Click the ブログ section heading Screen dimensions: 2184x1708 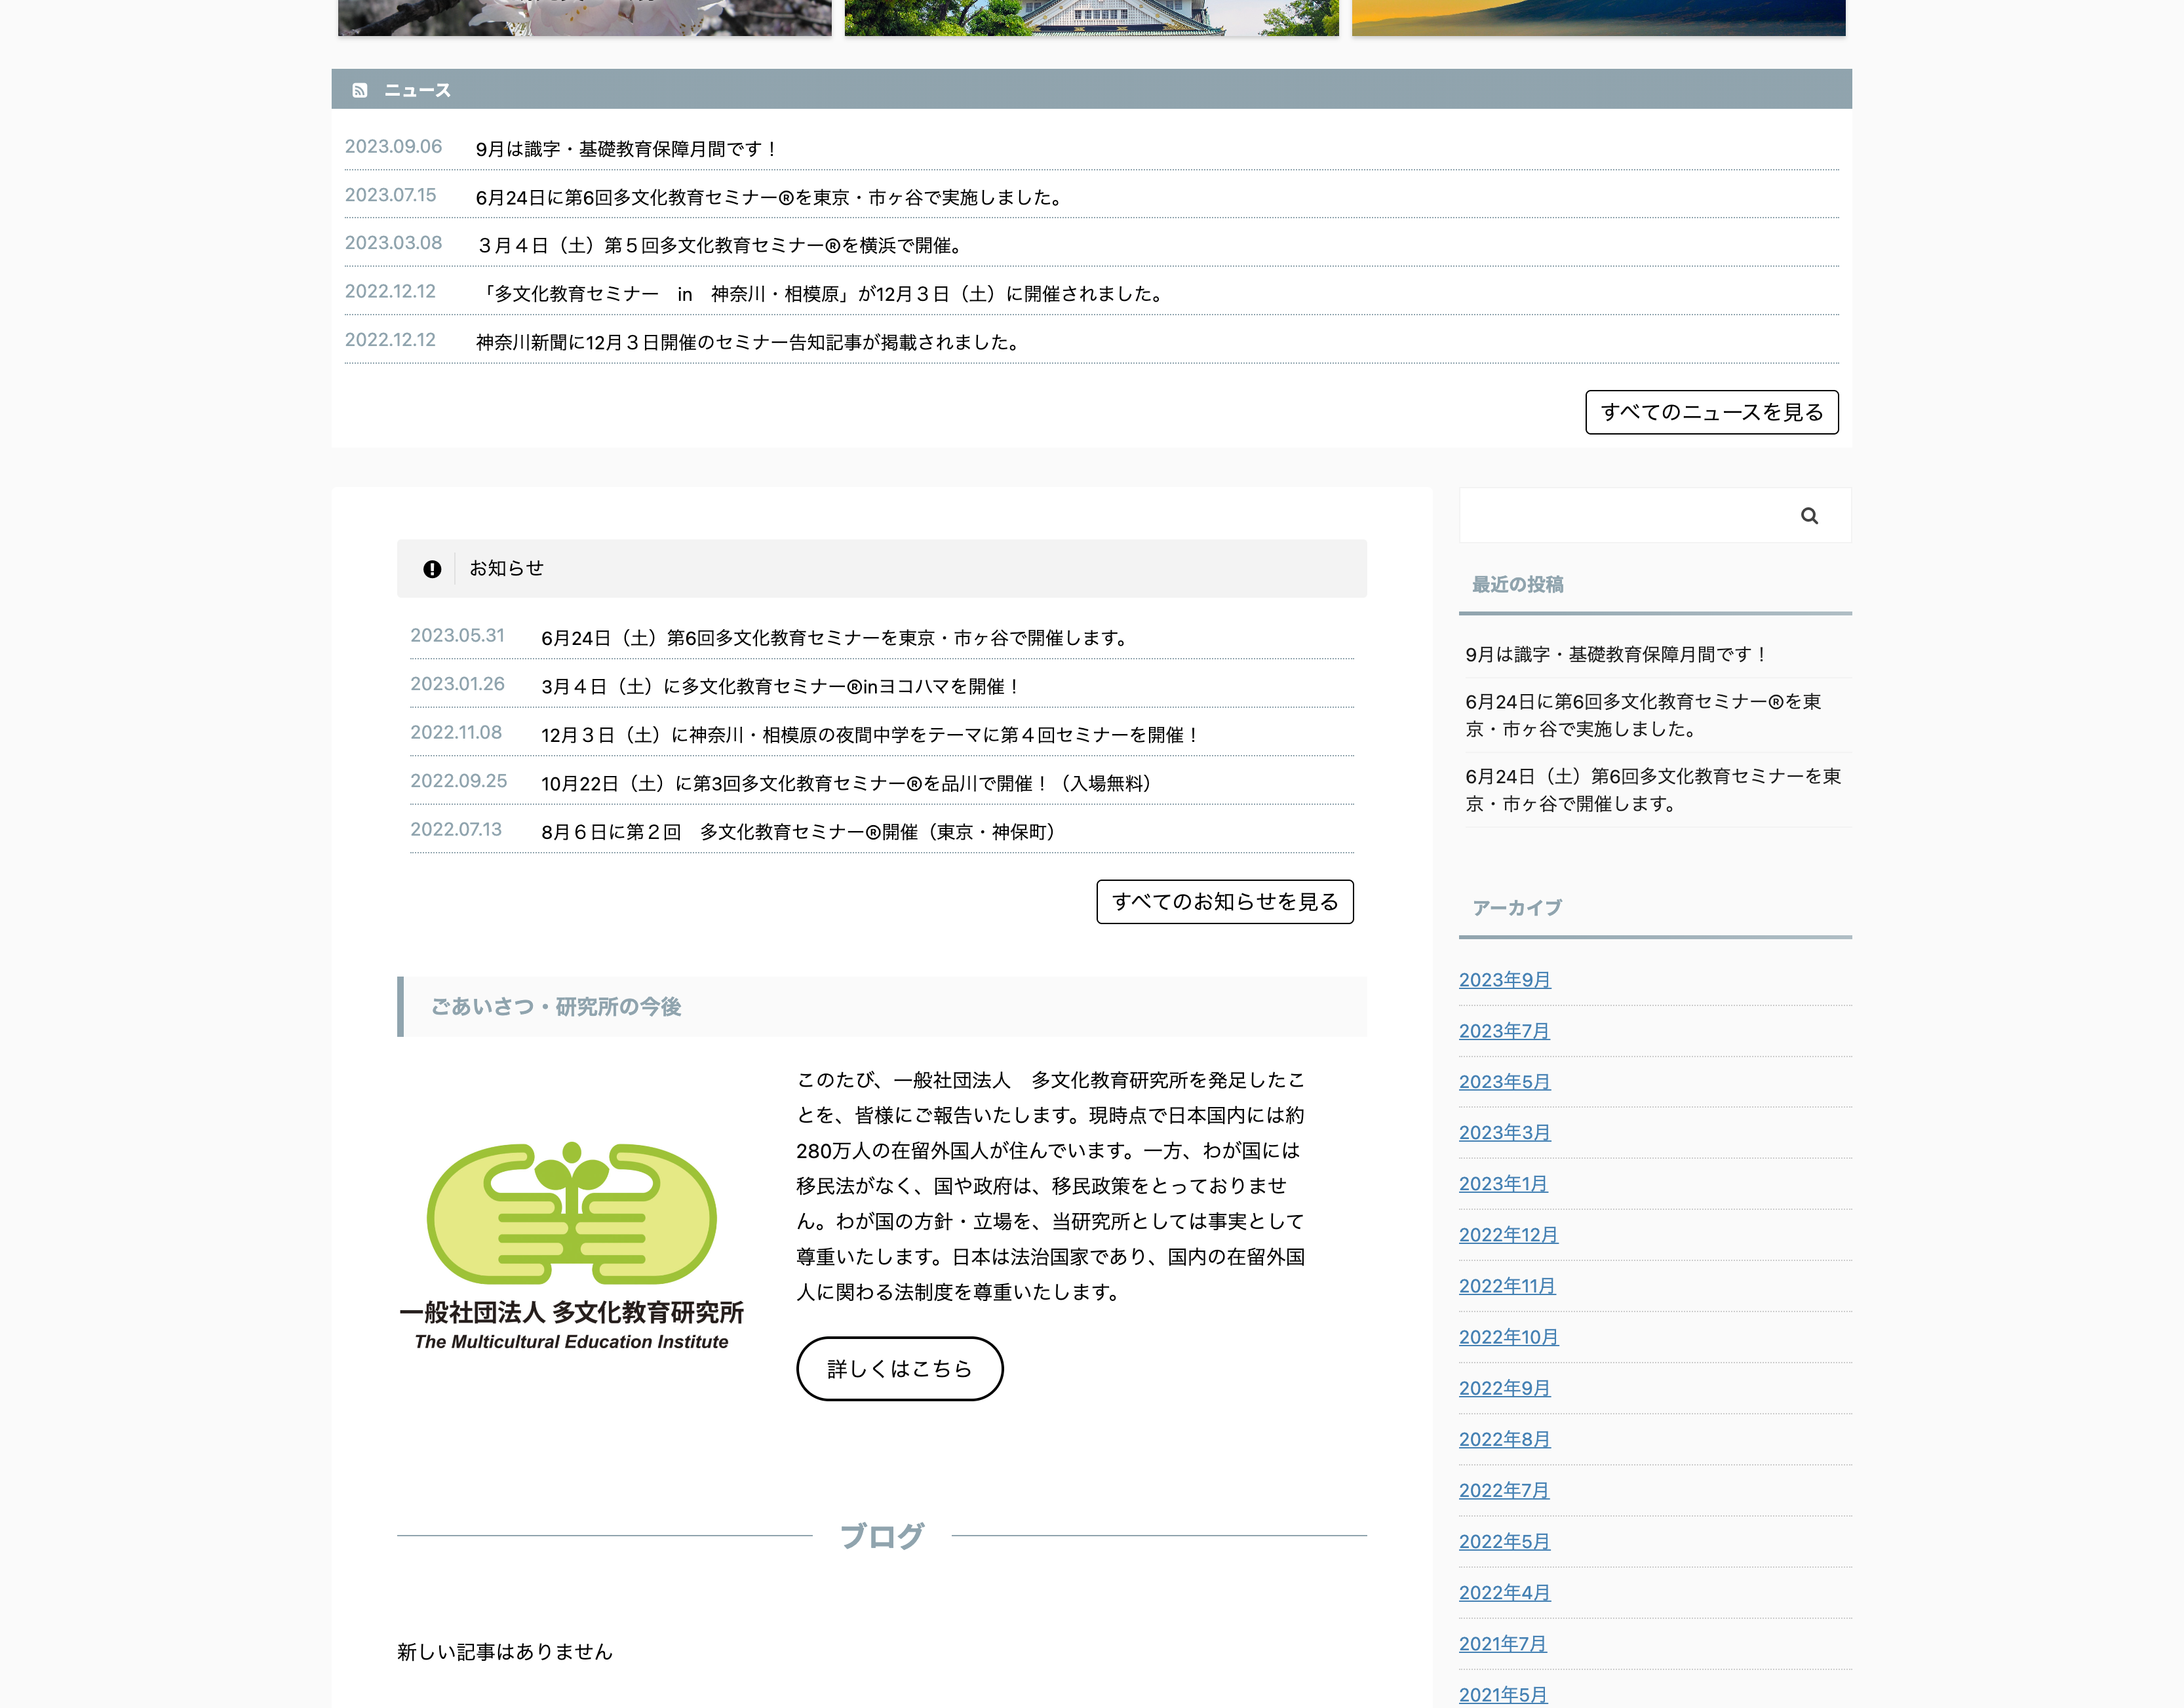click(882, 1536)
